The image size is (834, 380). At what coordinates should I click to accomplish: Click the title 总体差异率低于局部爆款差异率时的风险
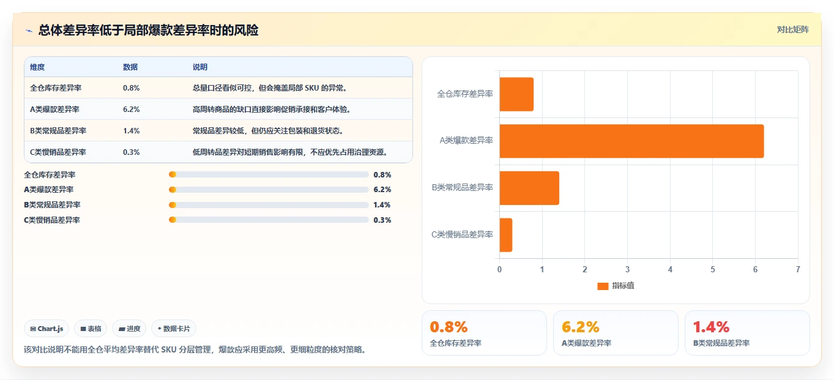tap(148, 31)
